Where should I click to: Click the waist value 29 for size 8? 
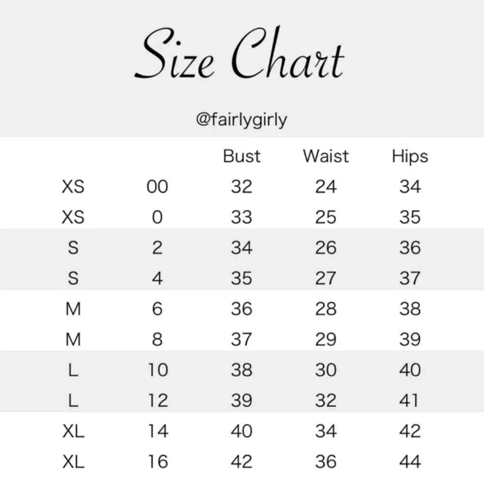[326, 339]
